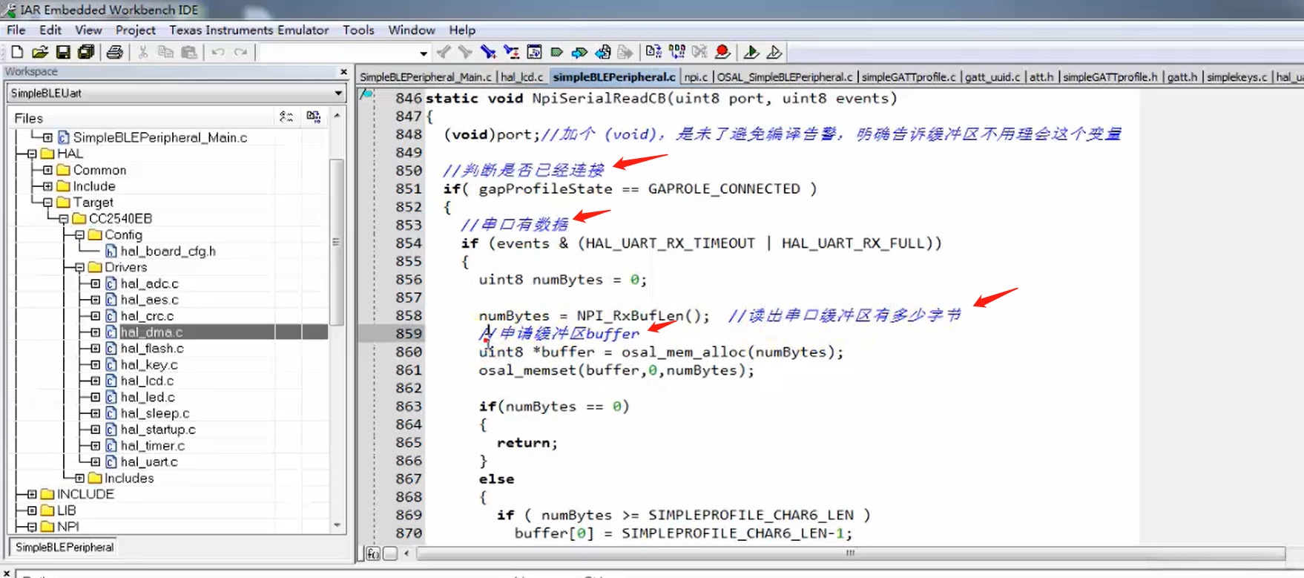
Task: Cut selection using the scissors icon
Action: 143,52
